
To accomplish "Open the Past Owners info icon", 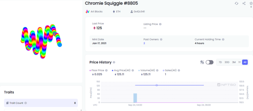I will point(161,39).
